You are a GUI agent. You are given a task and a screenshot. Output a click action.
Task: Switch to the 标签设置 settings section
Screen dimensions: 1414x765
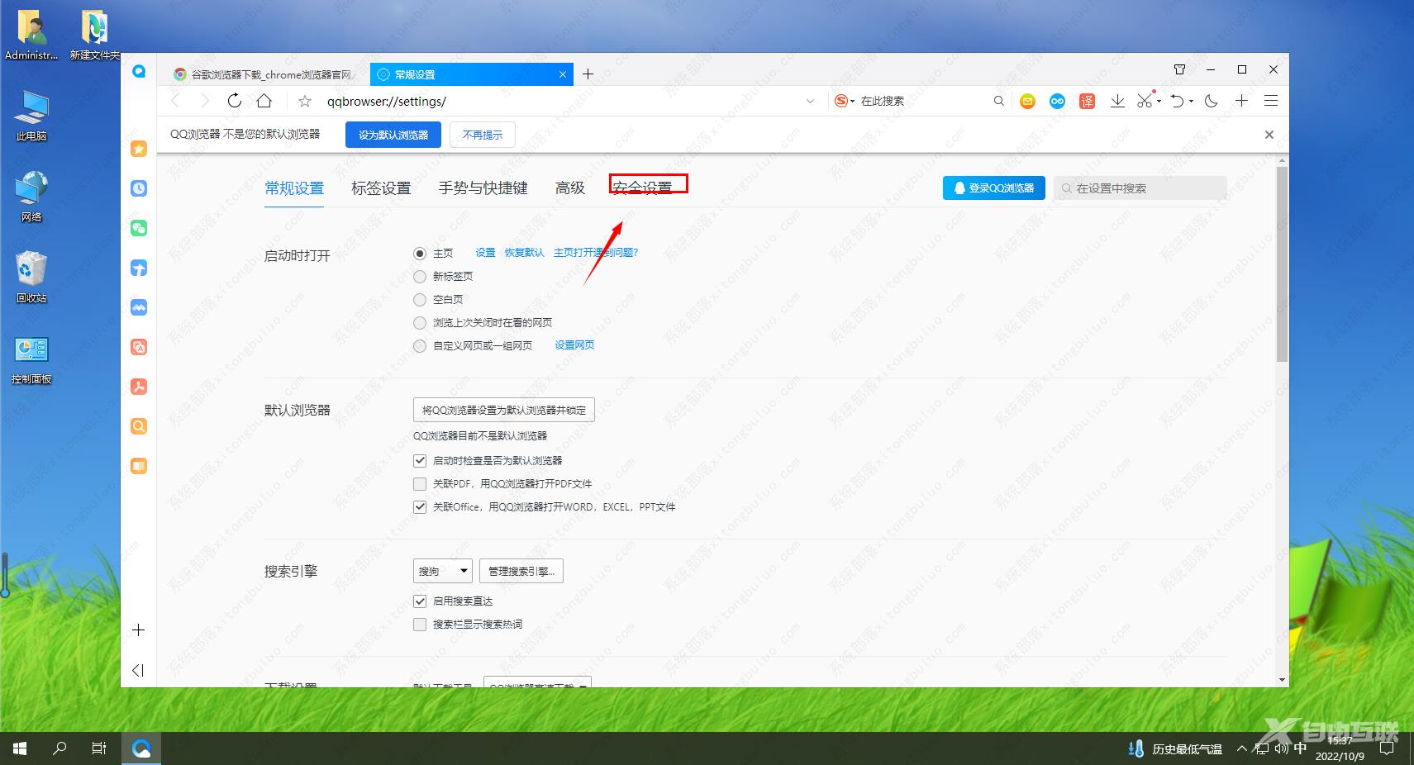point(381,188)
